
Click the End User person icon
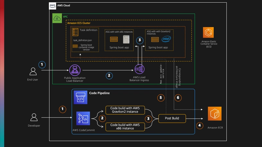[33, 71]
